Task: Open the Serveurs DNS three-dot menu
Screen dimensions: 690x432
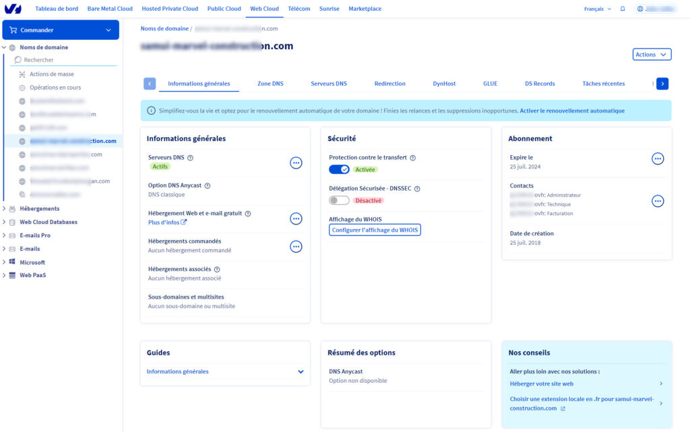Action: coord(296,163)
